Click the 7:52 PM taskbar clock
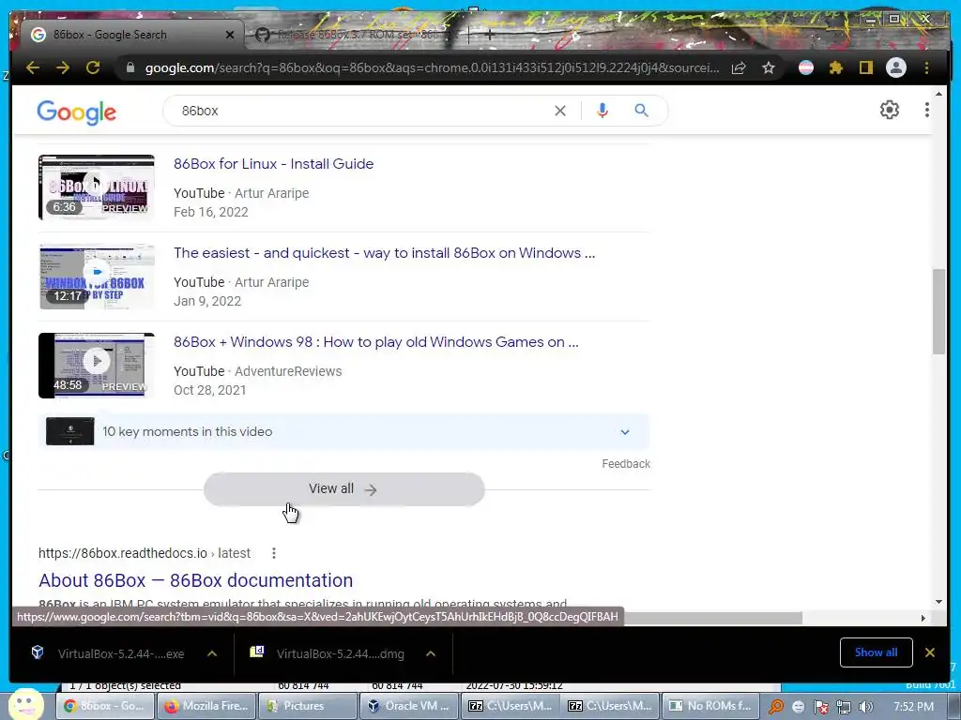 click(914, 707)
